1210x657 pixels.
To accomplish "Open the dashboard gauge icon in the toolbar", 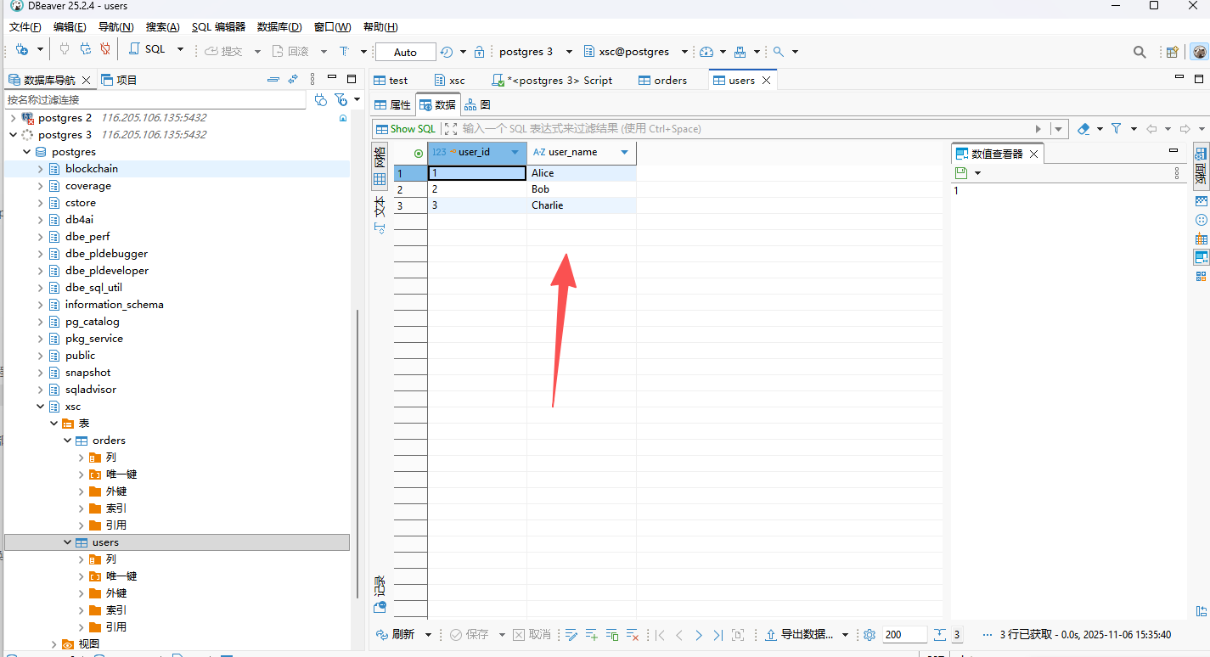I will (706, 52).
